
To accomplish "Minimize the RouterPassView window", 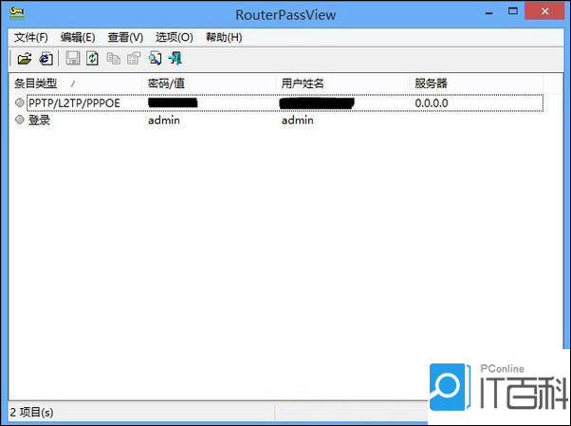I will (489, 11).
